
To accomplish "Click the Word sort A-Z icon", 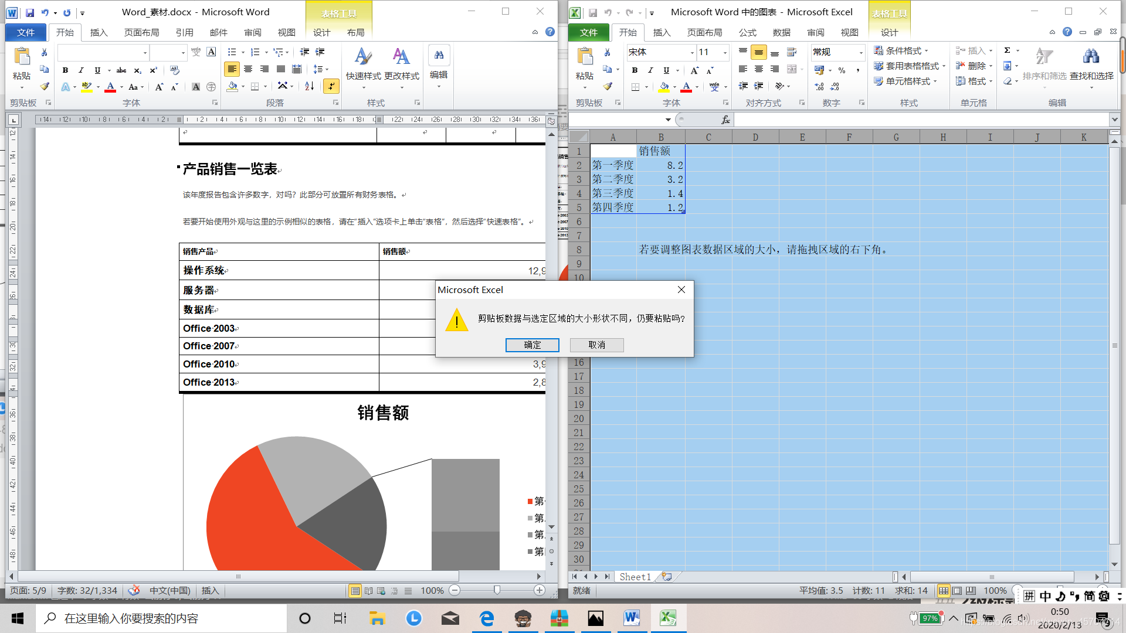I will [x=310, y=87].
